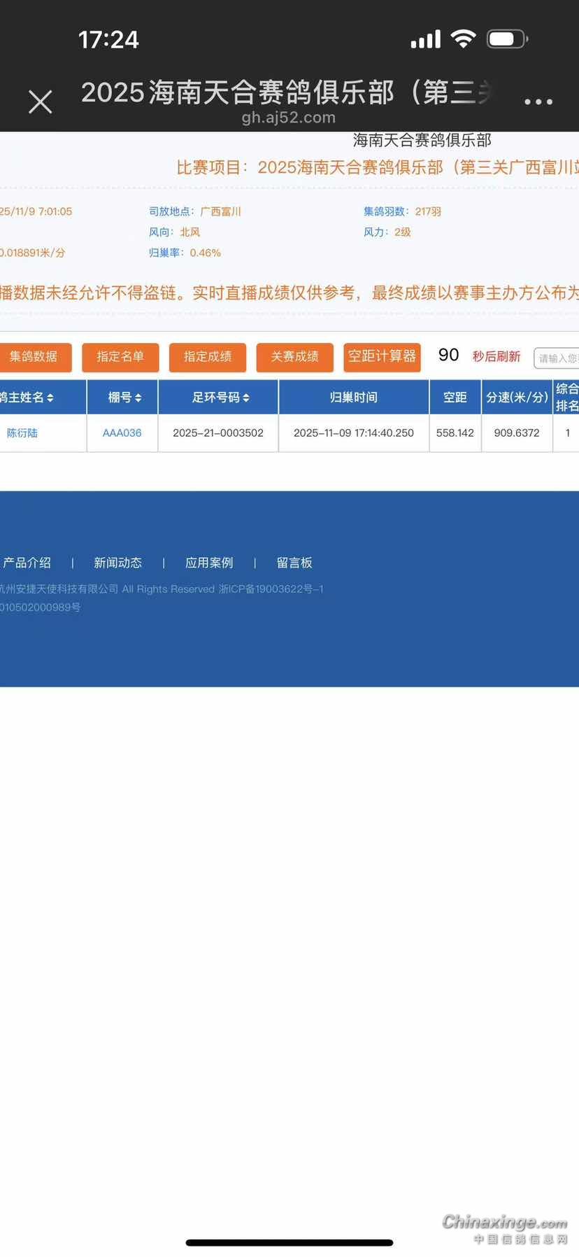Open the 指定名单 tab
Viewport: 579px width, 1257px height.
(x=120, y=357)
